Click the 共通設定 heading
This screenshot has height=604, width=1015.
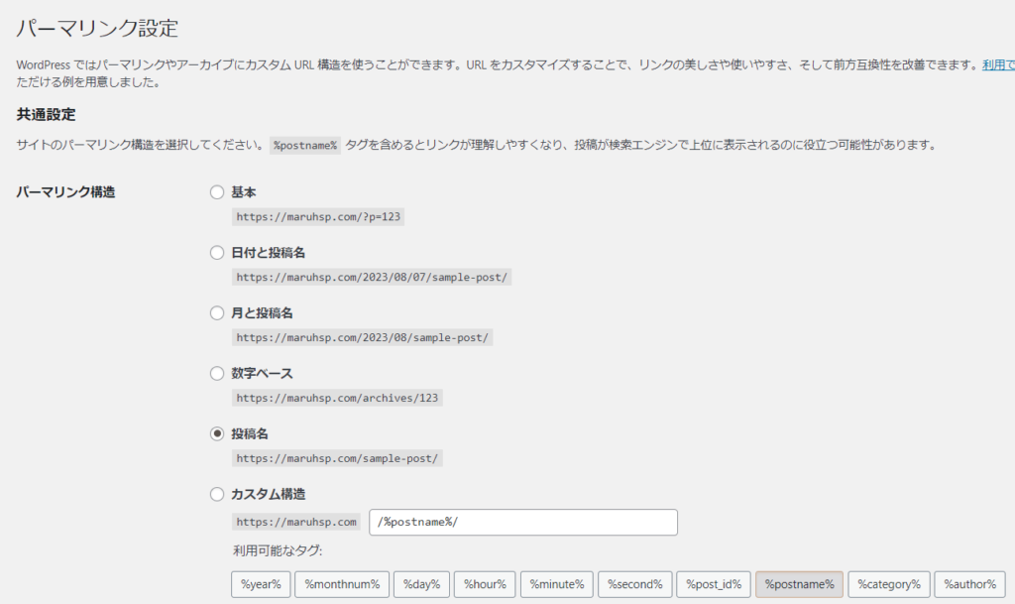[46, 115]
